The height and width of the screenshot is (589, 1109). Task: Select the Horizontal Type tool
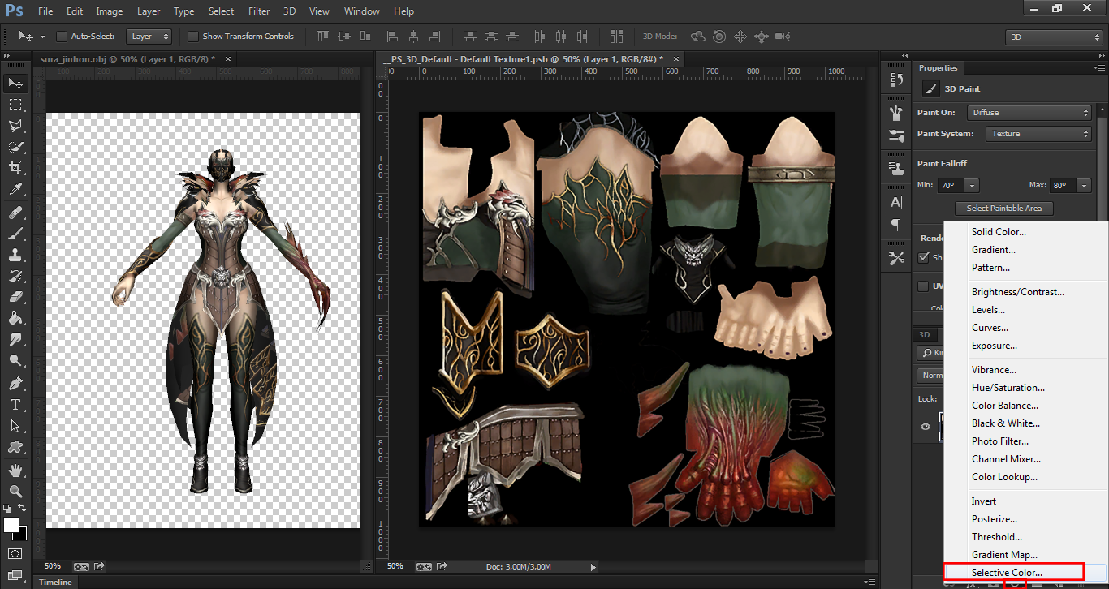click(x=15, y=405)
